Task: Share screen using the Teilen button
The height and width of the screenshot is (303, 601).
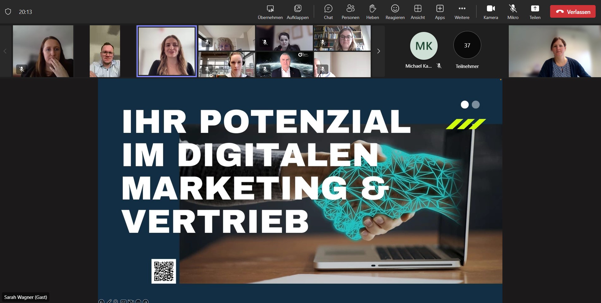Action: (535, 12)
